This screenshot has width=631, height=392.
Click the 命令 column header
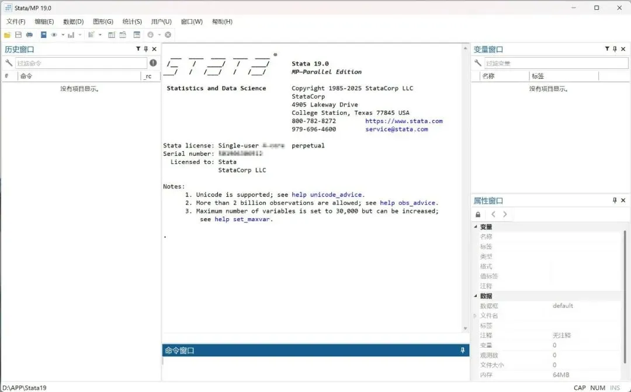(79, 76)
